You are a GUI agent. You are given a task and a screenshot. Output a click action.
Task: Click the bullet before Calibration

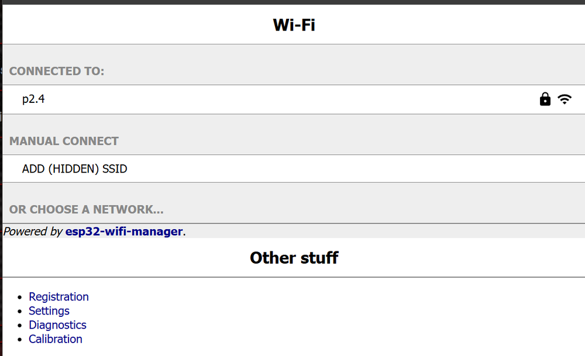coord(20,340)
